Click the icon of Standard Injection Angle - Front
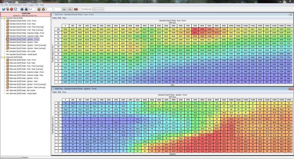The height and width of the screenshot is (159, 294). click(8, 33)
